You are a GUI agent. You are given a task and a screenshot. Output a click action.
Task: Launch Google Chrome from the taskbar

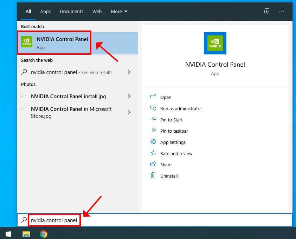(x=44, y=234)
